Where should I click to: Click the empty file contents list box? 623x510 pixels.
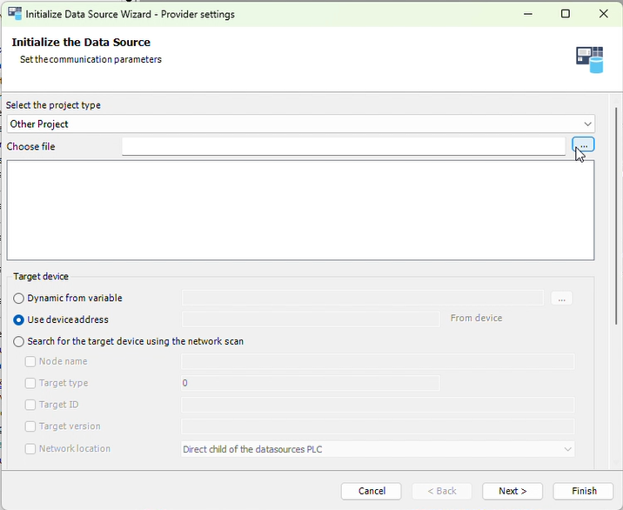coord(300,211)
